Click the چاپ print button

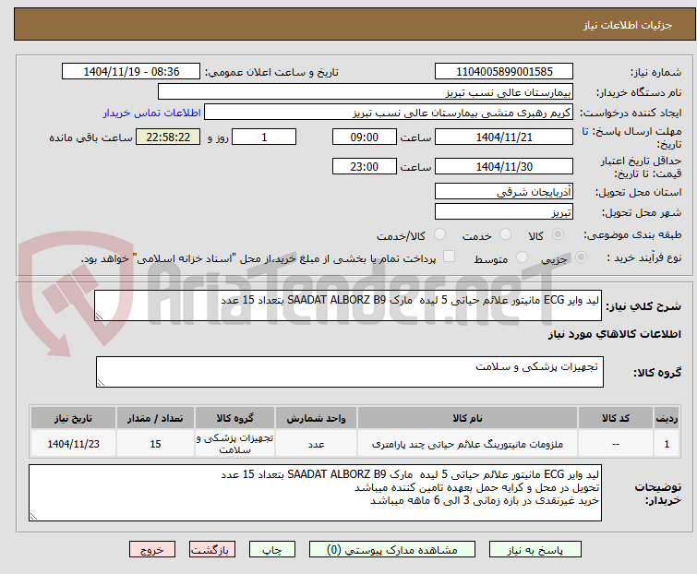[x=272, y=550]
